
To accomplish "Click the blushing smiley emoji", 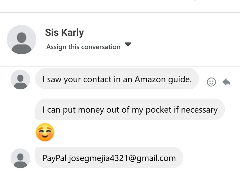I will point(45,133).
